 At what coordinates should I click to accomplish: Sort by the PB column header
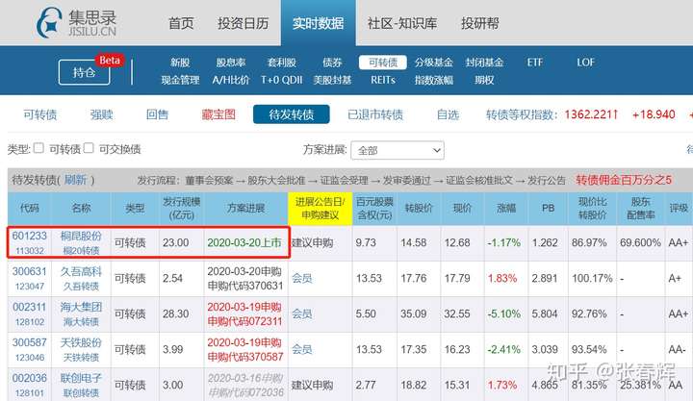548,208
